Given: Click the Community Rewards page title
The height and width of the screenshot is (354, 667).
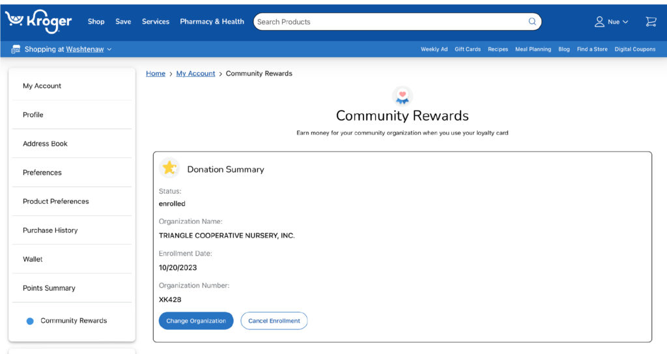Looking at the screenshot, I should point(403,116).
